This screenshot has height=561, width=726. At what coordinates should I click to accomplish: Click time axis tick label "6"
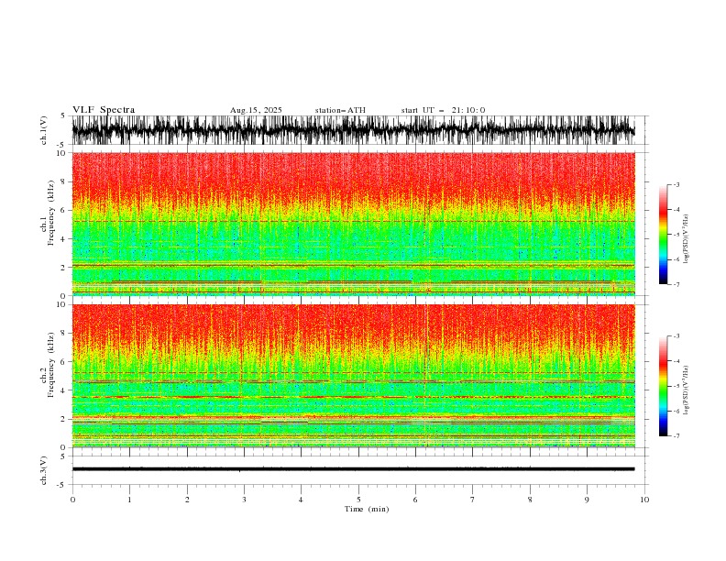pyautogui.click(x=415, y=500)
